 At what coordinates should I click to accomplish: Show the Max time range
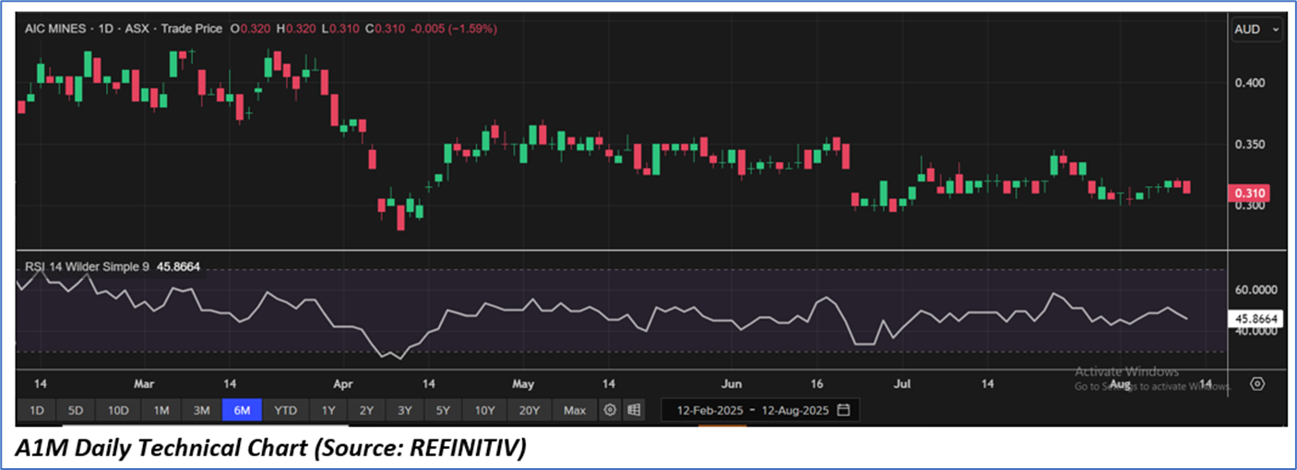click(x=574, y=409)
